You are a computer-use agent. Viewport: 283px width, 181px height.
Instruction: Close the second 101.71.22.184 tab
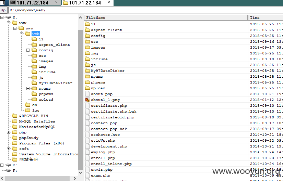coord(109,2)
